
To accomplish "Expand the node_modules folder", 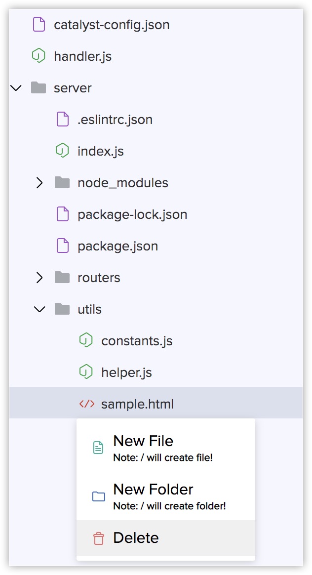I will click(39, 182).
